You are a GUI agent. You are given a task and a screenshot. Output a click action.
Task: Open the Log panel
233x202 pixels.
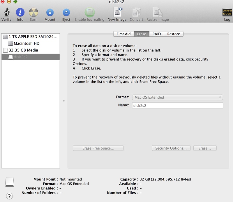227,13
